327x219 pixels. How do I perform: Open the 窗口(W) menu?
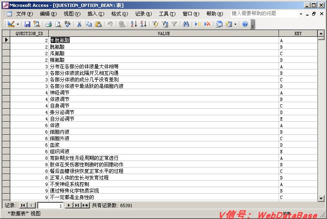tap(191, 14)
